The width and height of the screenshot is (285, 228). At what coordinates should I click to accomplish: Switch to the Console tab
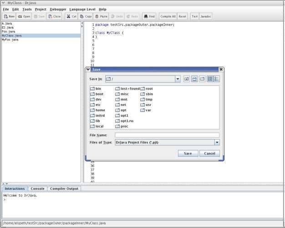tap(37, 188)
